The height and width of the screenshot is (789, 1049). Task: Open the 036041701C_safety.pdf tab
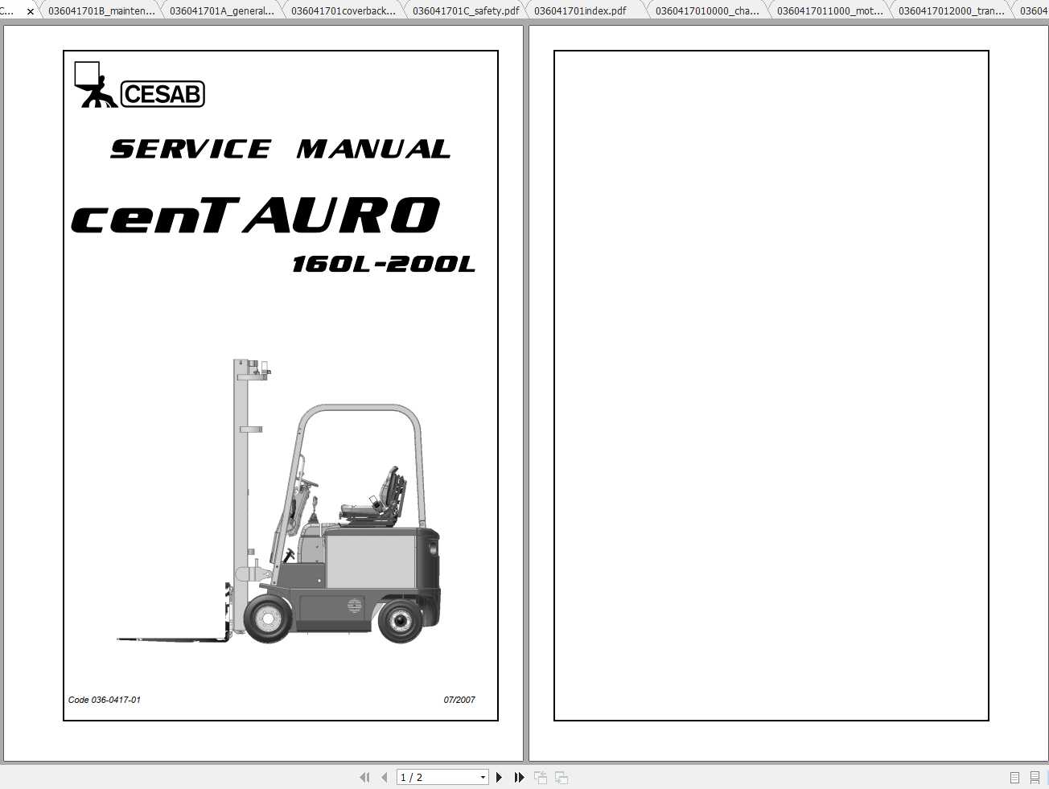465,10
